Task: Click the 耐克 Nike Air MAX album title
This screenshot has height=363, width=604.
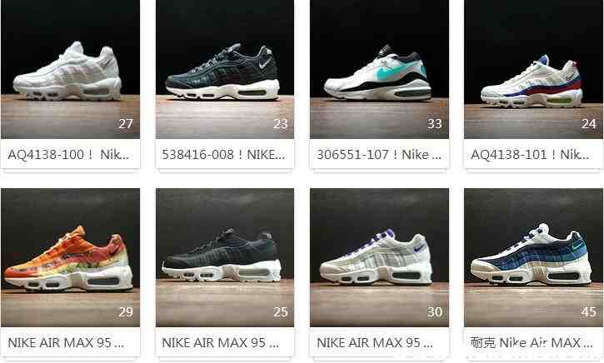Action: click(x=532, y=342)
